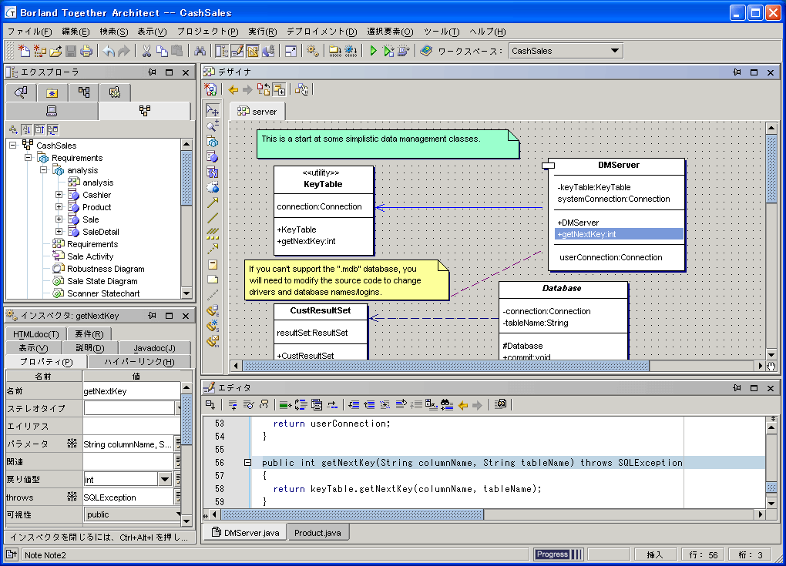Select the generalization arrow tool in palette

pyautogui.click(x=213, y=203)
